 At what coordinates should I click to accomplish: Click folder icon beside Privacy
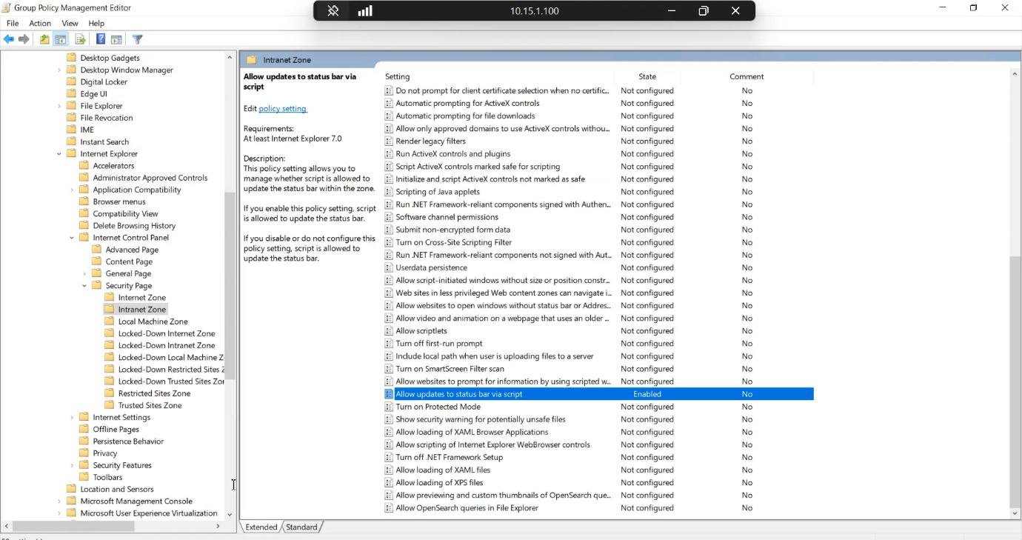point(84,453)
